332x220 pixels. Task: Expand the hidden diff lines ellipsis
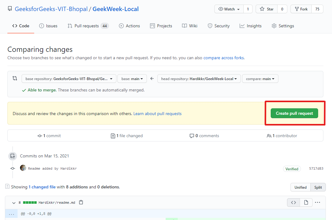tap(11, 214)
